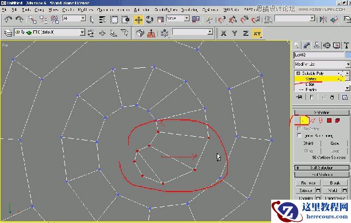Click the red grid with arrow icon

pyautogui.click(x=152, y=34)
